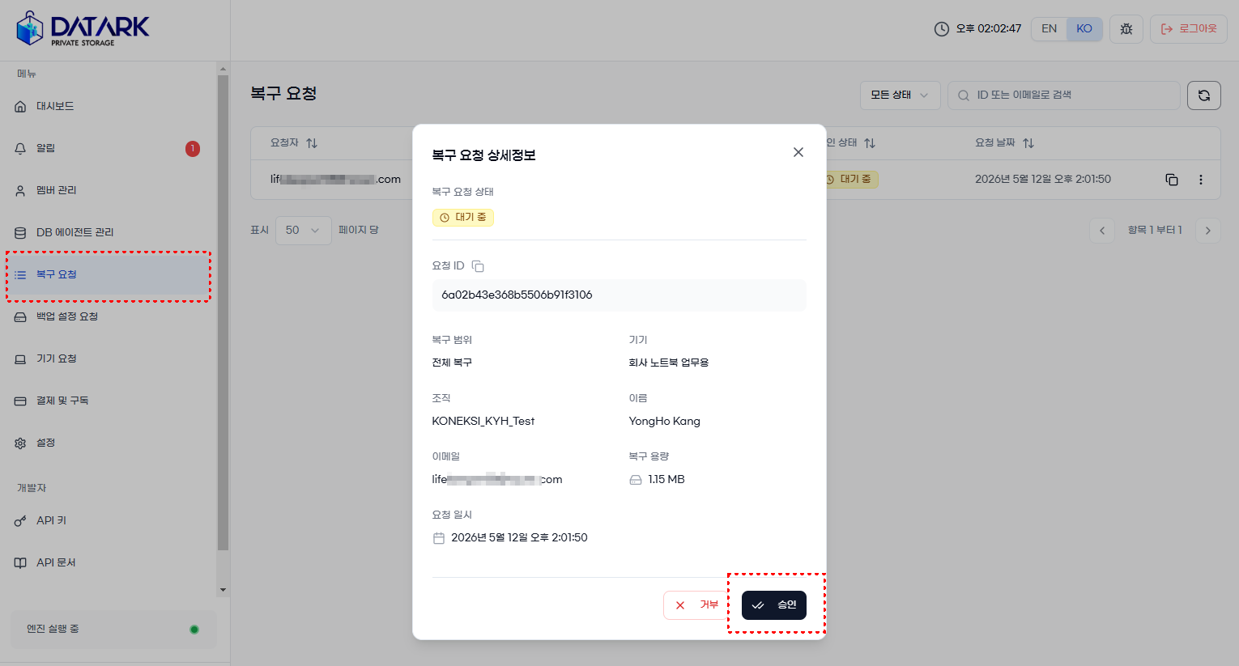Image resolution: width=1239 pixels, height=666 pixels.
Task: Click the ID 또는 이메일로 검색 search field
Action: pyautogui.click(x=1064, y=95)
